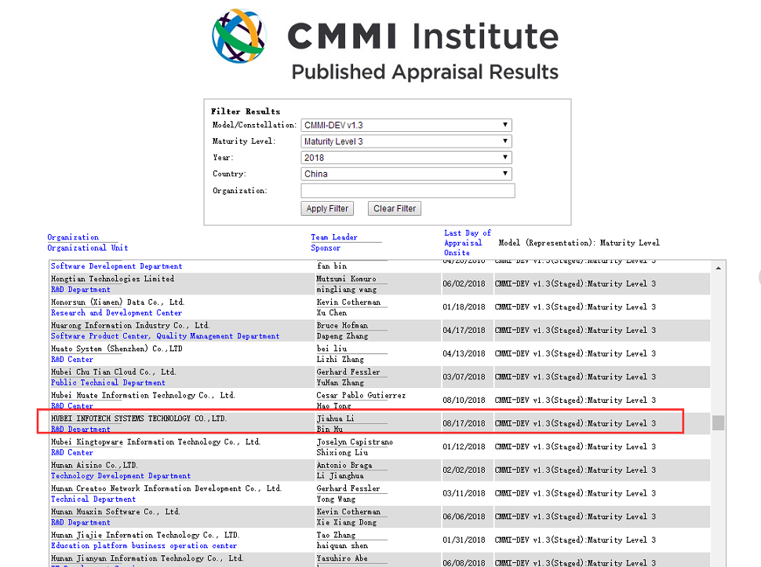Open Research and Development Center link
Viewport: 761px width, 567px height.
[116, 313]
